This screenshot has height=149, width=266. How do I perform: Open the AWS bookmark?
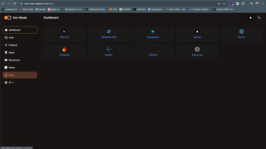pos(113,9)
